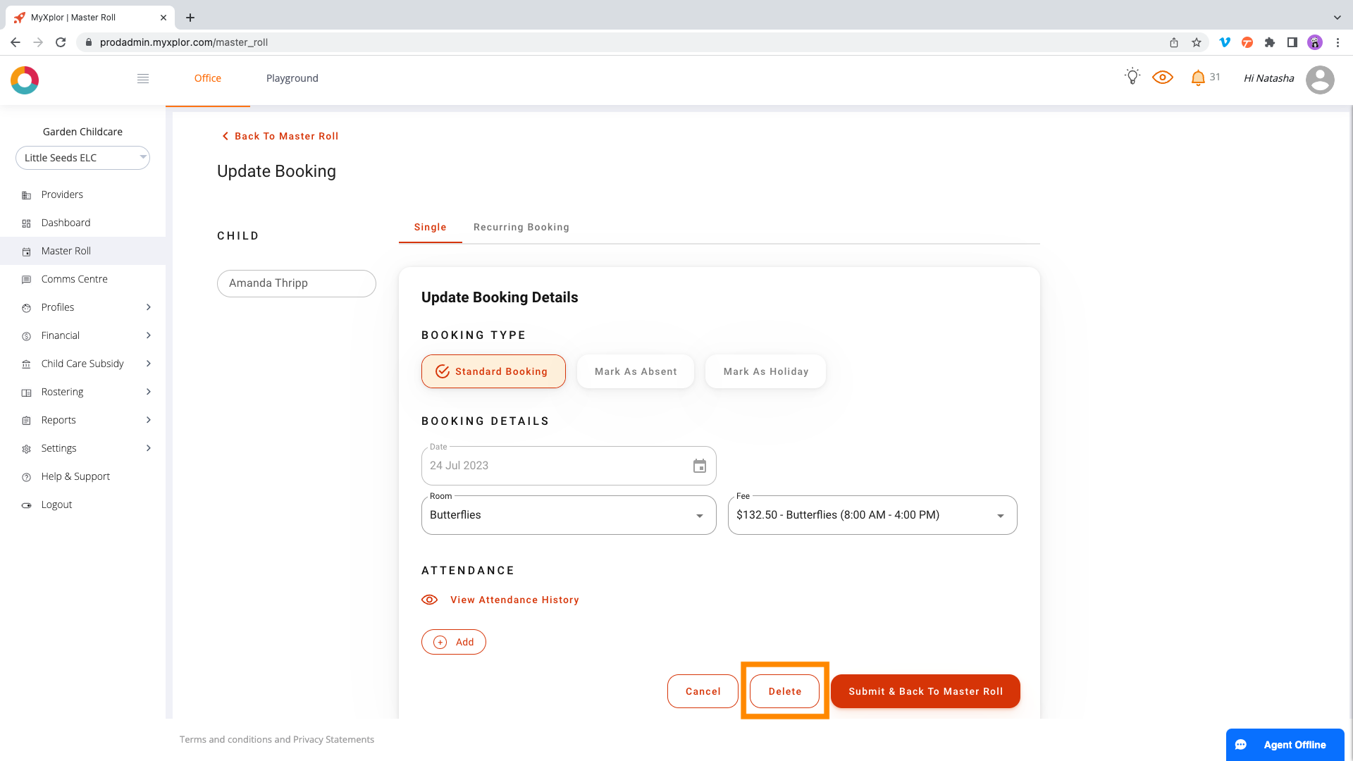Select Mark As Absent option
1353x761 pixels.
(635, 371)
